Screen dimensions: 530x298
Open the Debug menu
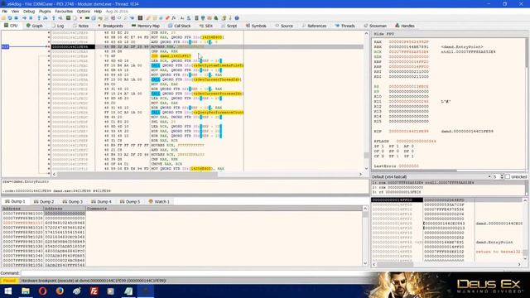coord(29,11)
